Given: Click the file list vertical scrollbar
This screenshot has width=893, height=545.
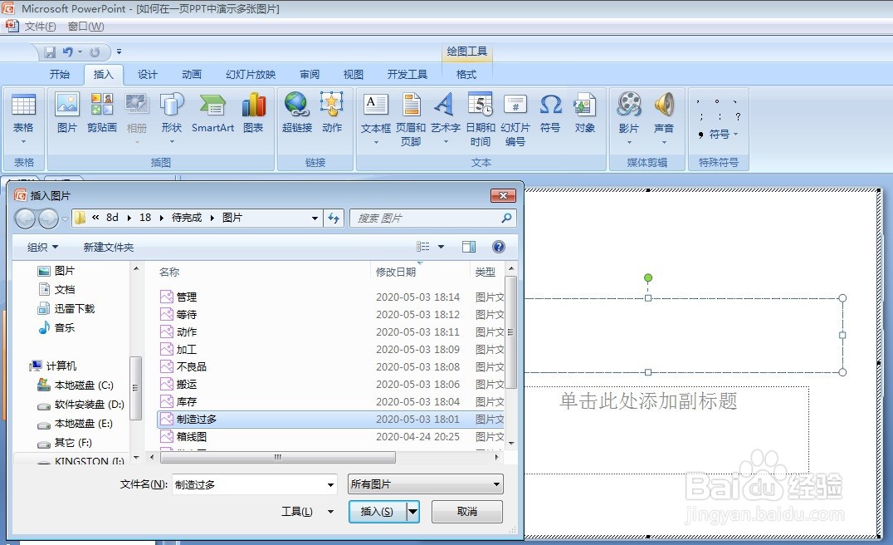Looking at the screenshot, I should [x=511, y=333].
